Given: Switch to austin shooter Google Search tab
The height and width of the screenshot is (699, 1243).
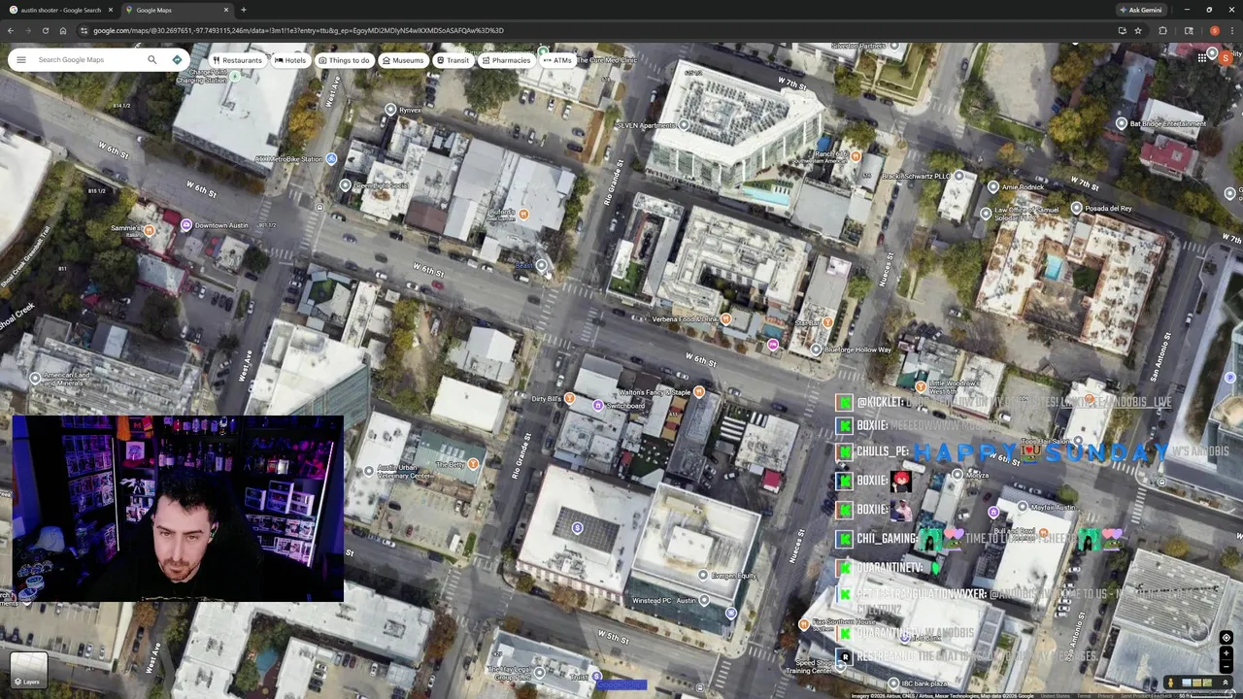Looking at the screenshot, I should click(60, 10).
